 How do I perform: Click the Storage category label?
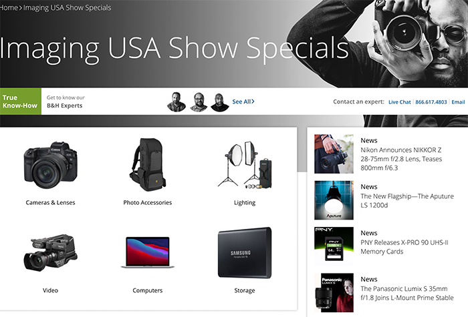245,290
